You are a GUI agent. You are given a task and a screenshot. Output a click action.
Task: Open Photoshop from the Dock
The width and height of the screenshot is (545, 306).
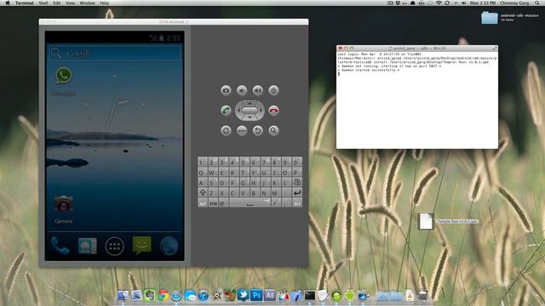click(x=256, y=295)
